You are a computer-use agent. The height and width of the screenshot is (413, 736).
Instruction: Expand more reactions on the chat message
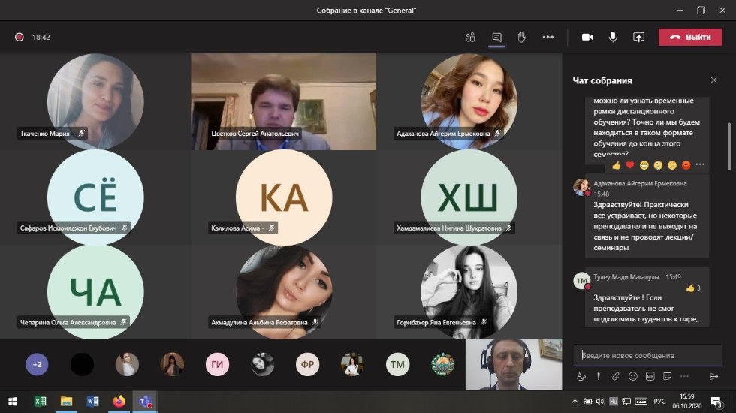pyautogui.click(x=700, y=164)
